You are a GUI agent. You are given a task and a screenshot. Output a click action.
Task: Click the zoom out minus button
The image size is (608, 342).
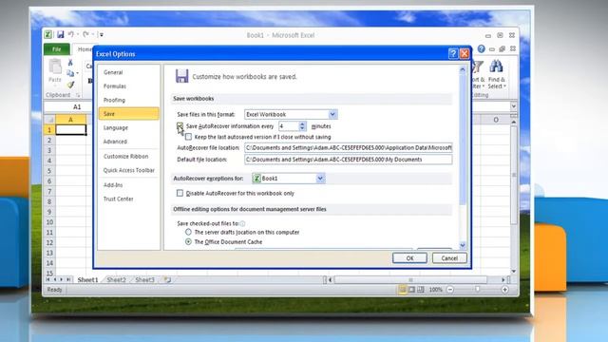(449, 290)
